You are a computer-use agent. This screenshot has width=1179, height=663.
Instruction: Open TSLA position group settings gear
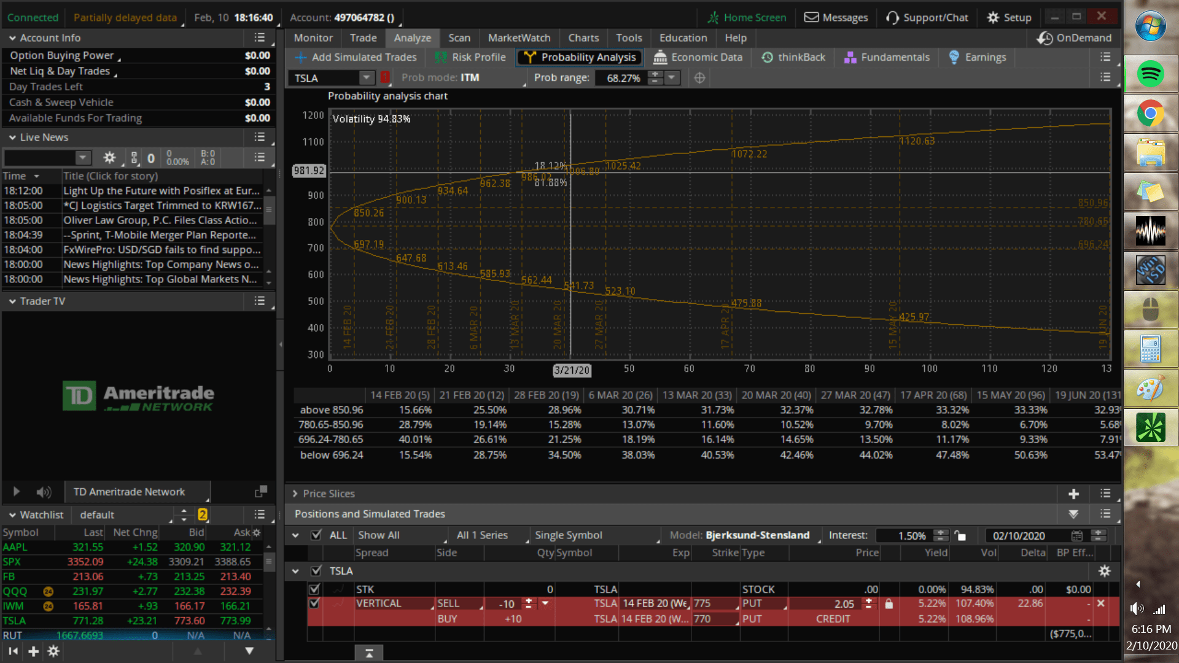click(x=1104, y=572)
